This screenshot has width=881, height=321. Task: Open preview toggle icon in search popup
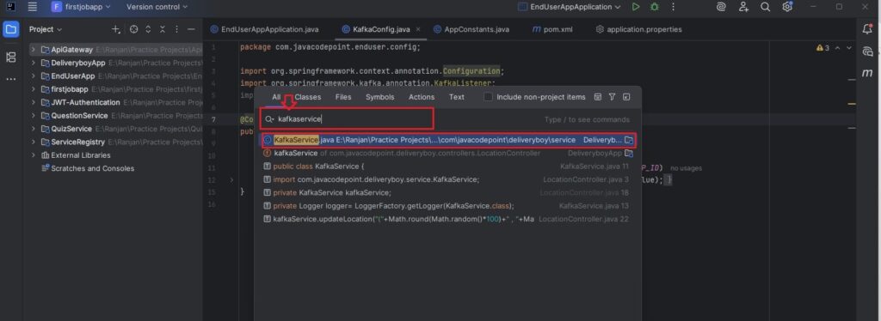pyautogui.click(x=598, y=97)
